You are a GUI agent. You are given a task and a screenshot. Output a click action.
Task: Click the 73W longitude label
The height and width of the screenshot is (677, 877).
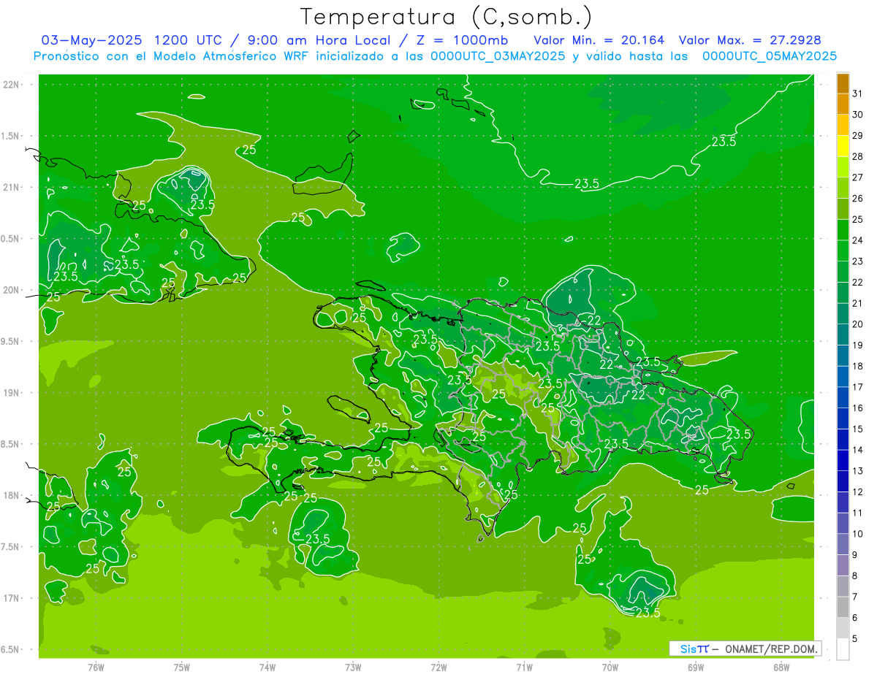pos(353,668)
